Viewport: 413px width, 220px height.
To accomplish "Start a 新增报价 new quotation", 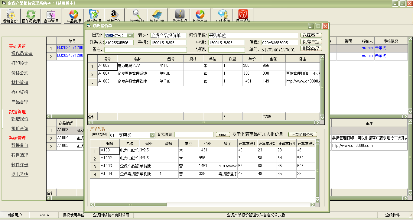I will 136,15.
